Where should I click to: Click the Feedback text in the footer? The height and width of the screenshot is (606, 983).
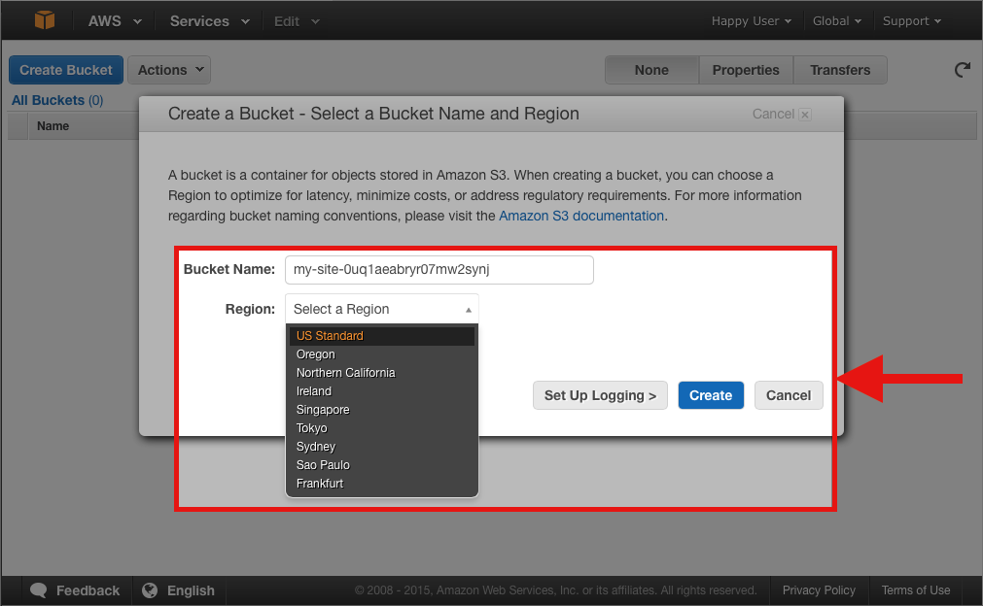(x=88, y=590)
